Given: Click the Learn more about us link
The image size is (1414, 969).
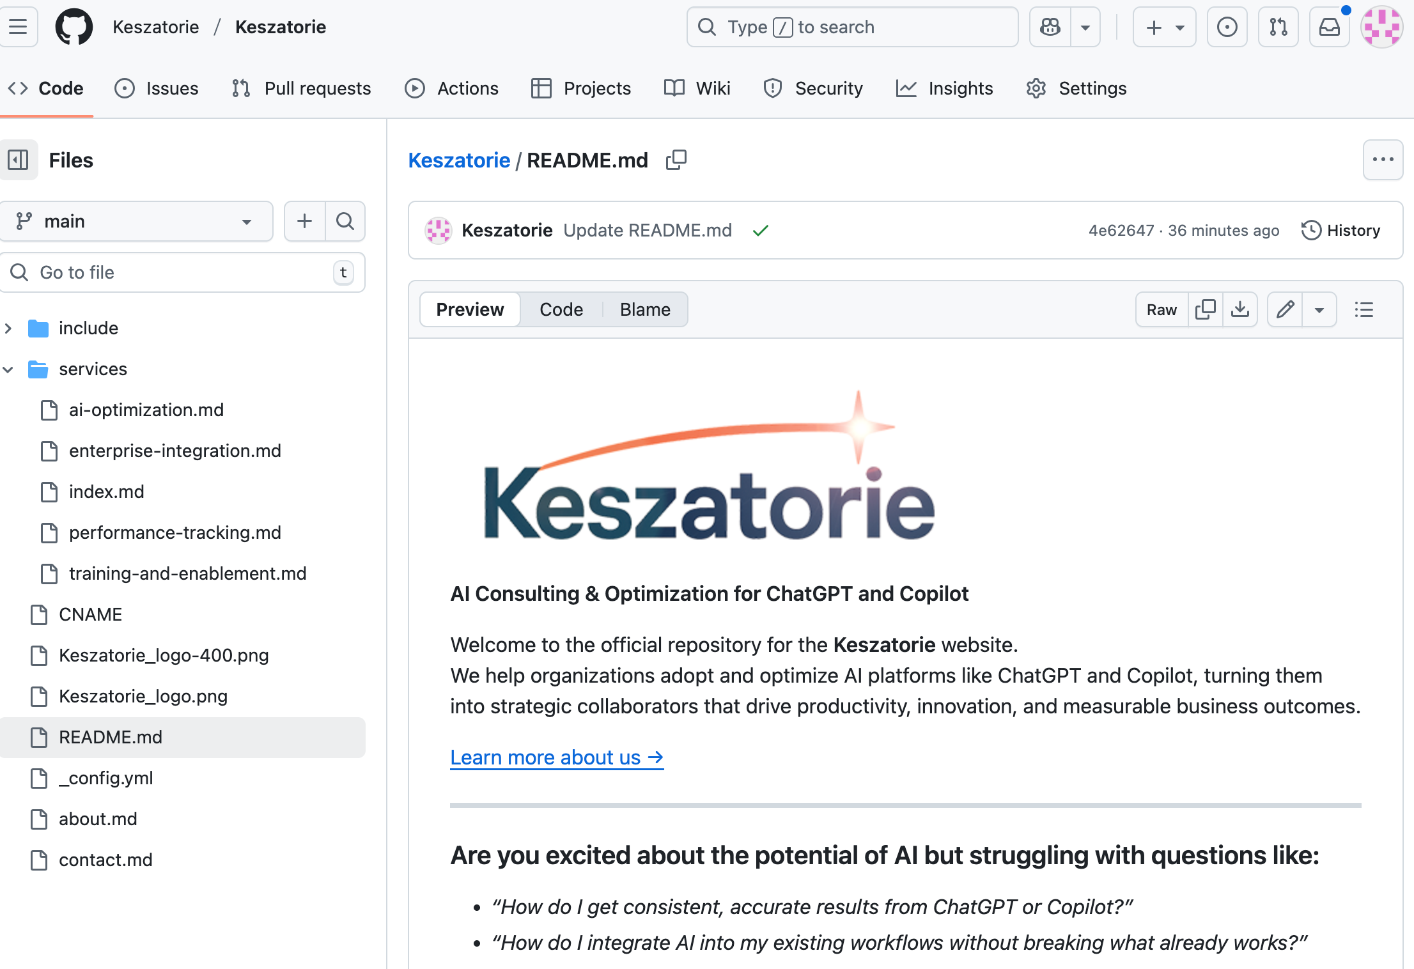Looking at the screenshot, I should [556, 757].
